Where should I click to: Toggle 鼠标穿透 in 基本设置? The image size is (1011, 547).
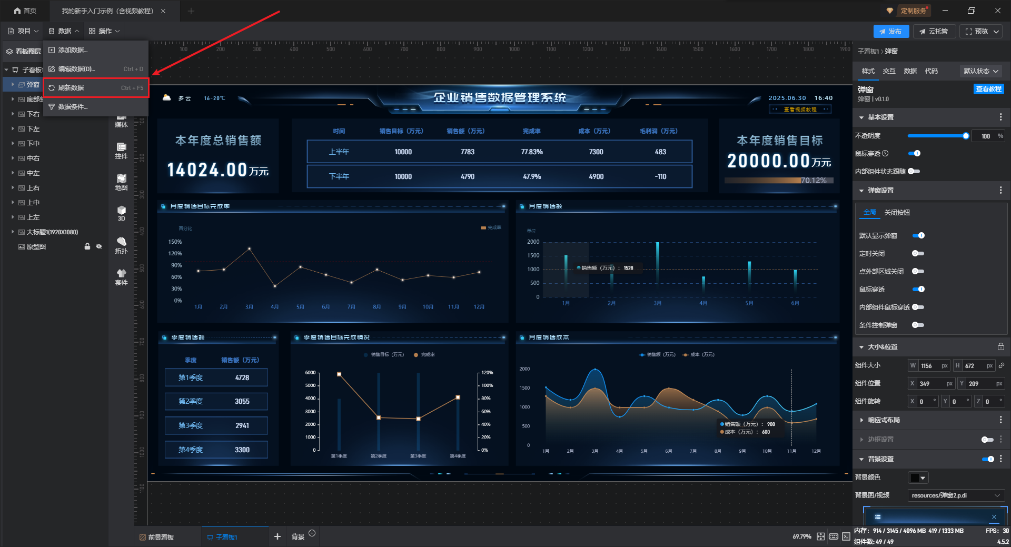pyautogui.click(x=915, y=153)
